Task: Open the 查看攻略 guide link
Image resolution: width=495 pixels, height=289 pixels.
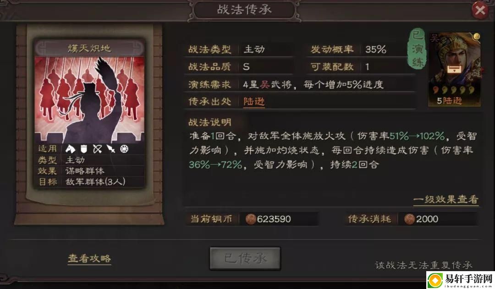Action: coord(89,258)
